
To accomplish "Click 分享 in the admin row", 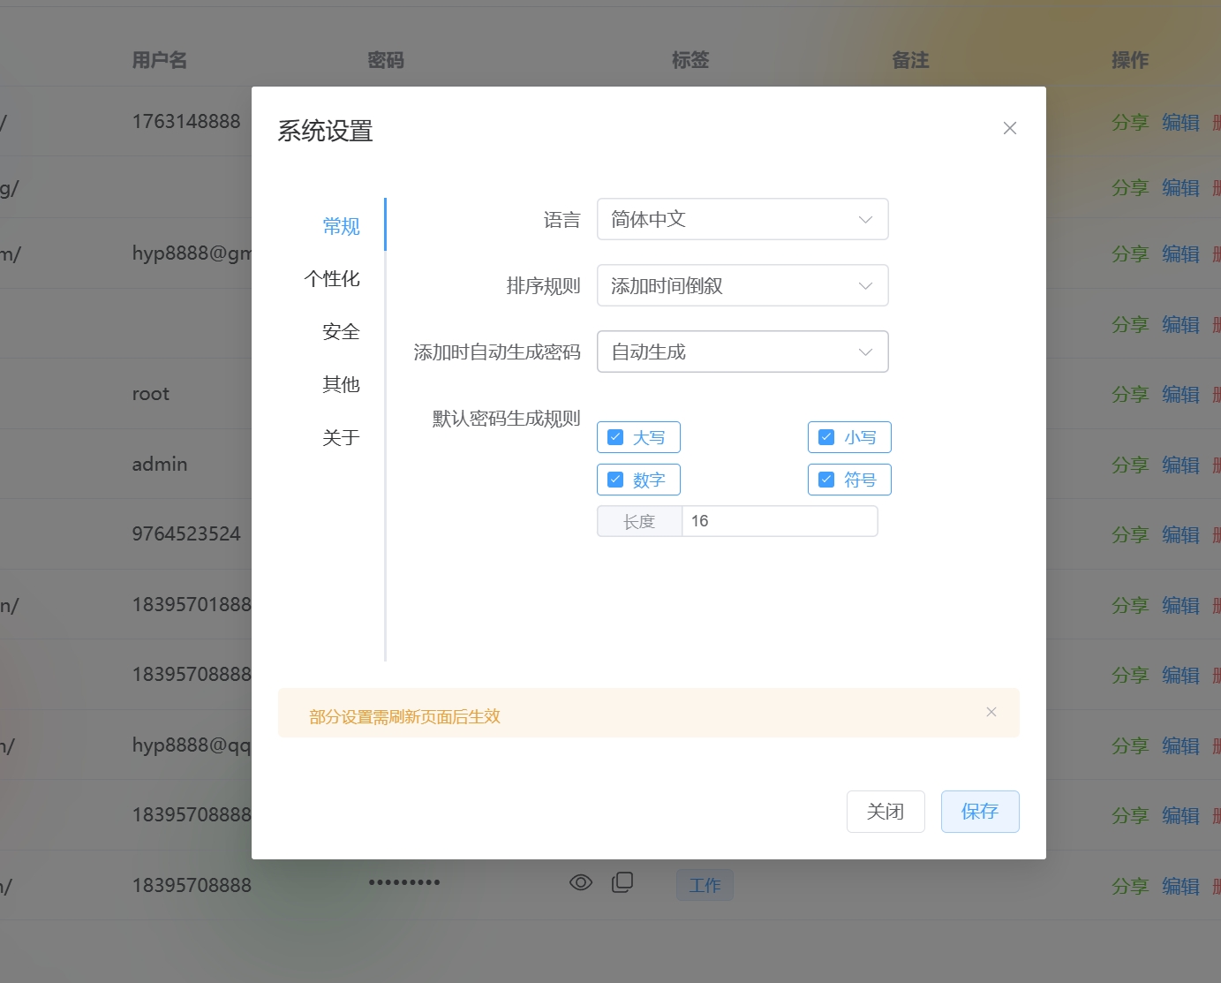I will pos(1130,465).
